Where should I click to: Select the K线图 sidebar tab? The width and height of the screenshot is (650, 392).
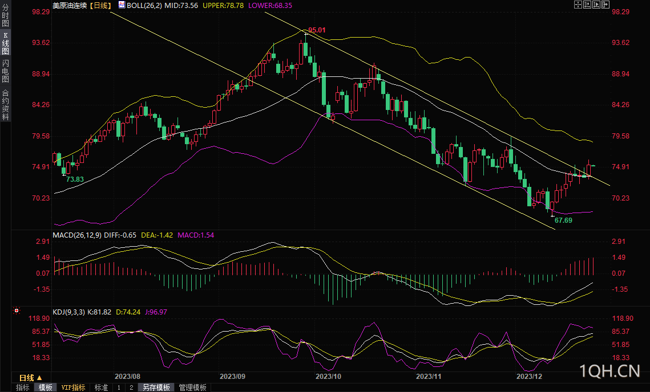(5, 43)
